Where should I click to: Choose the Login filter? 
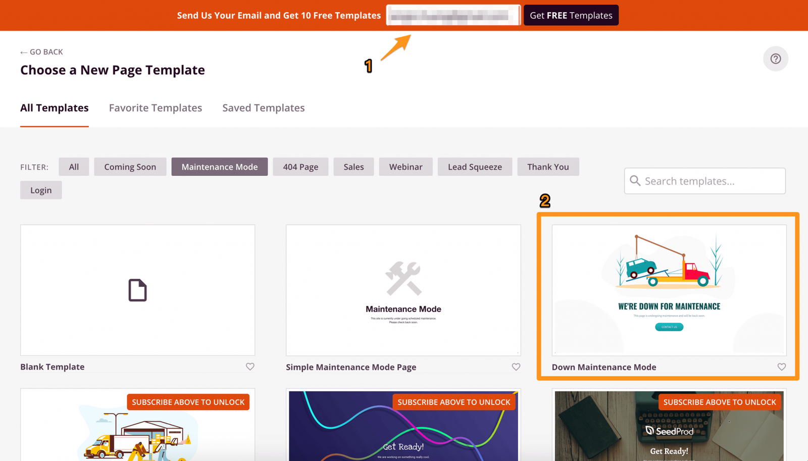[x=41, y=190]
